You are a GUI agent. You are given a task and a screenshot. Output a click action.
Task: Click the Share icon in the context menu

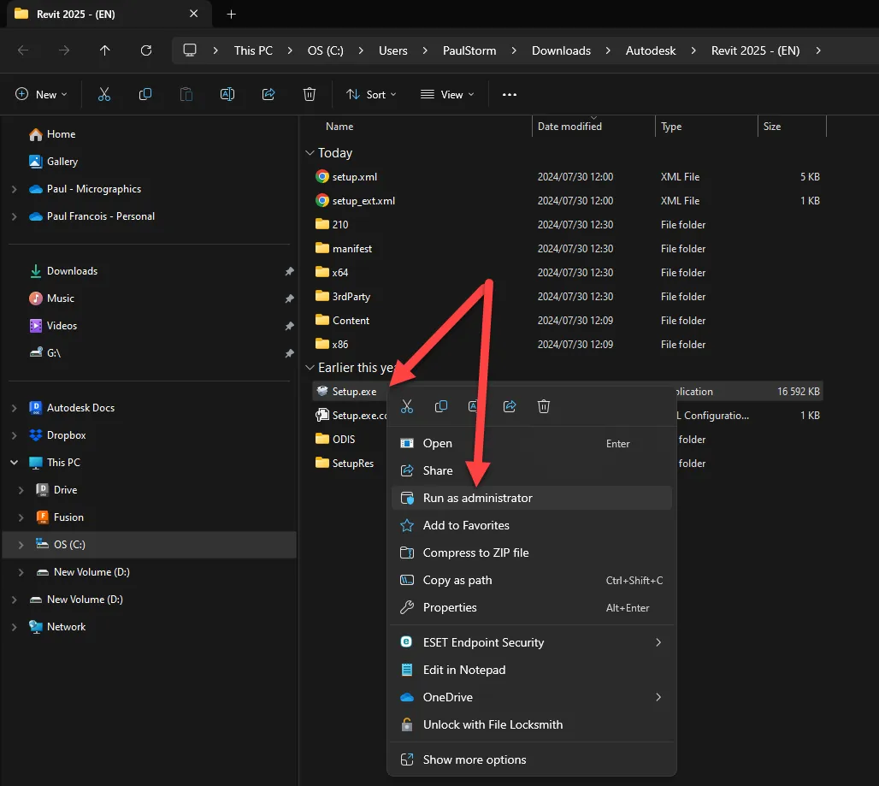[510, 406]
